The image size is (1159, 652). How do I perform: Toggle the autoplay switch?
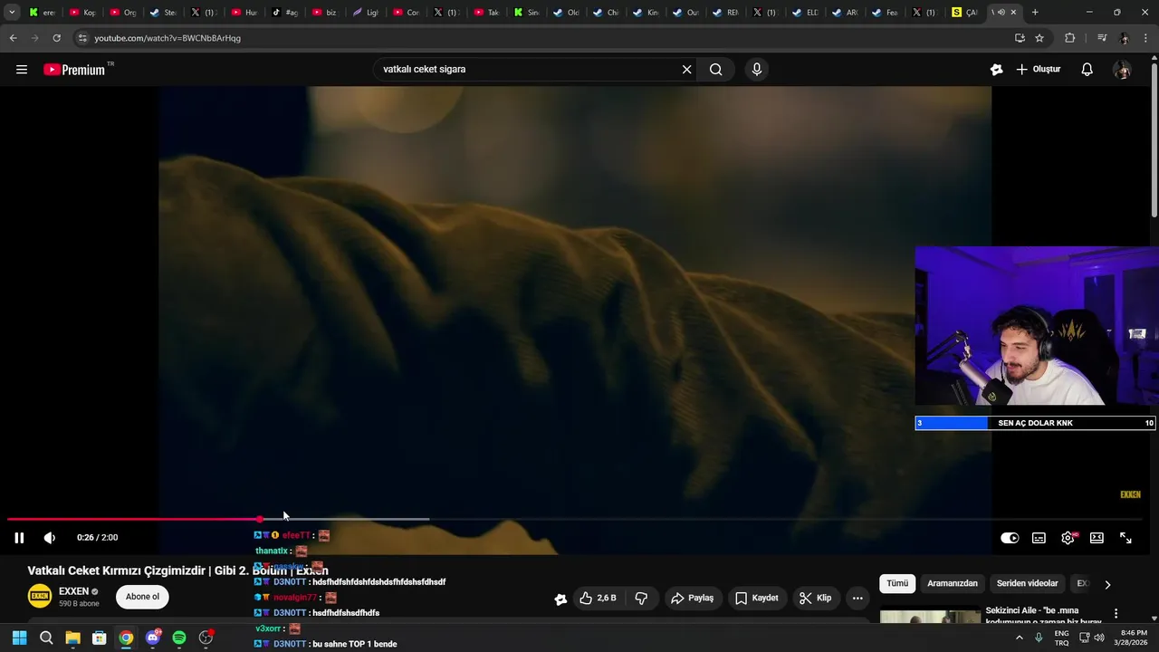click(x=1010, y=538)
